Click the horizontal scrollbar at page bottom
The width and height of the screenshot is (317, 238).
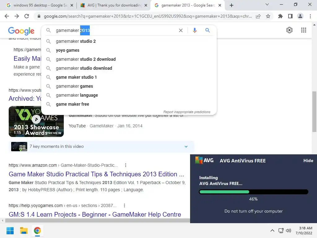point(97,220)
